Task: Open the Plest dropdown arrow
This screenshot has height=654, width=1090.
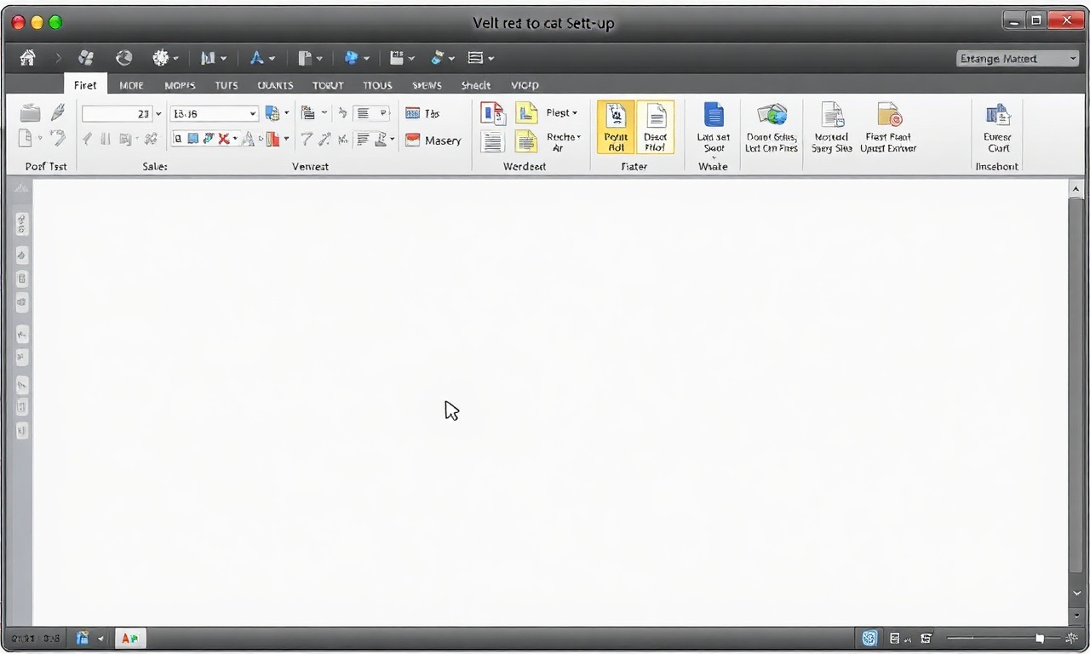Action: pos(575,113)
